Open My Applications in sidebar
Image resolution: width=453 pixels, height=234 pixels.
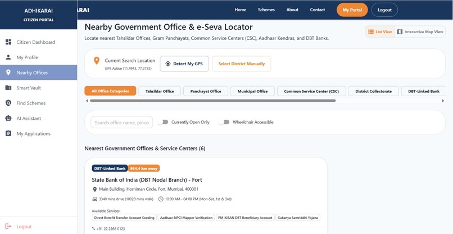[x=38, y=133]
